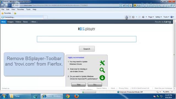Open a new tab with blank tab button
This screenshot has height=99, width=176.
tap(45, 17)
